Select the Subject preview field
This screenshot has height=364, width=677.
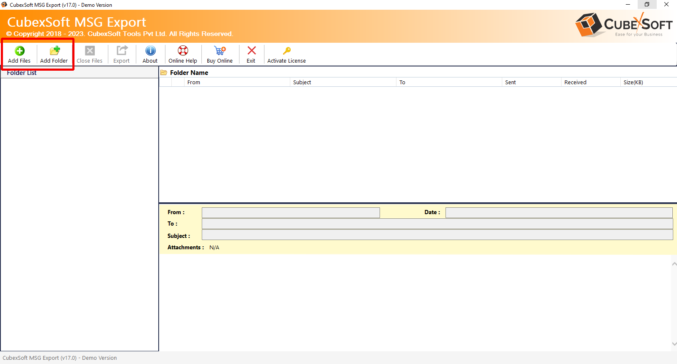pos(437,235)
